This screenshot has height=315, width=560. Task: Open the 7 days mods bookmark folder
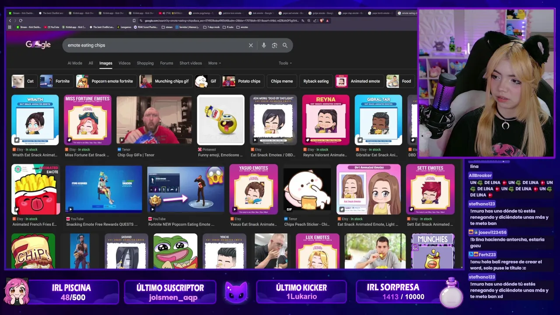click(211, 27)
